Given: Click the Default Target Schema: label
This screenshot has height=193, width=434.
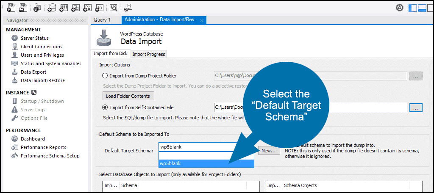Looking at the screenshot, I should click(129, 151).
